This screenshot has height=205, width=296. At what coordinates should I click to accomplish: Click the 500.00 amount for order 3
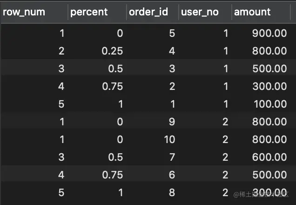270,69
